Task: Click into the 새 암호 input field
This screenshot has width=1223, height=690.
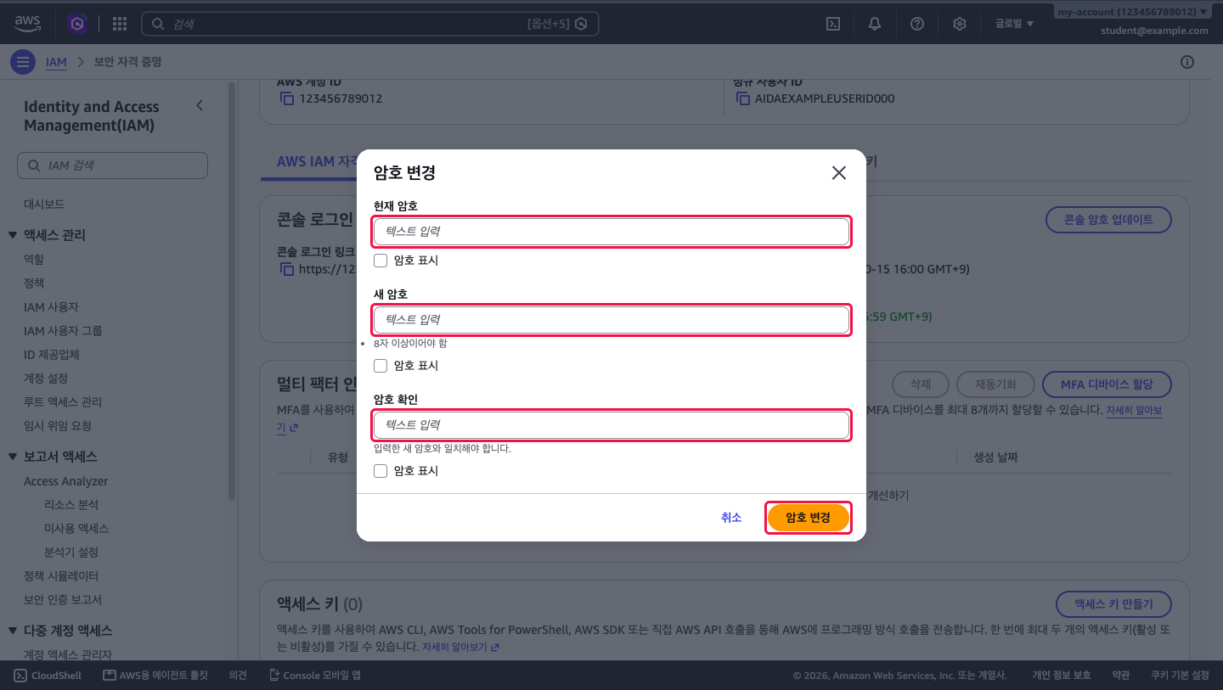Action: [611, 320]
